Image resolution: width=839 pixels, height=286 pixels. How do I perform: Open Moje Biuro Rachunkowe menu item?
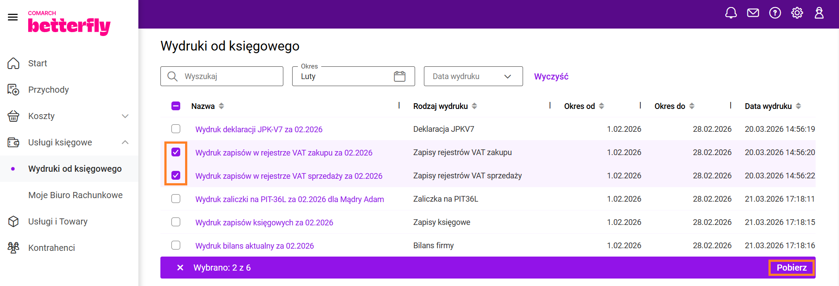tap(75, 195)
